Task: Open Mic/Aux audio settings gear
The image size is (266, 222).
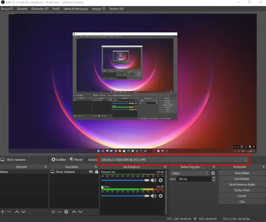Action: click(x=160, y=196)
